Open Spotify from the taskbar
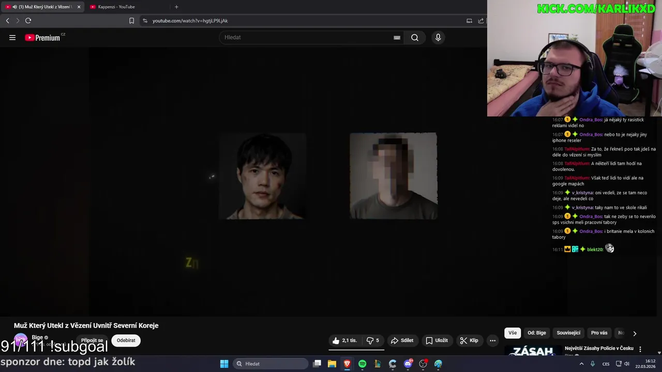The width and height of the screenshot is (662, 372). [362, 364]
